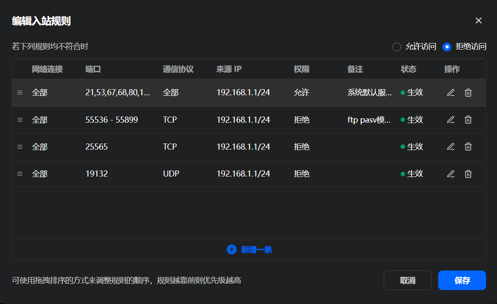
Task: Edit the port 19132 UDP rule
Action: click(451, 174)
